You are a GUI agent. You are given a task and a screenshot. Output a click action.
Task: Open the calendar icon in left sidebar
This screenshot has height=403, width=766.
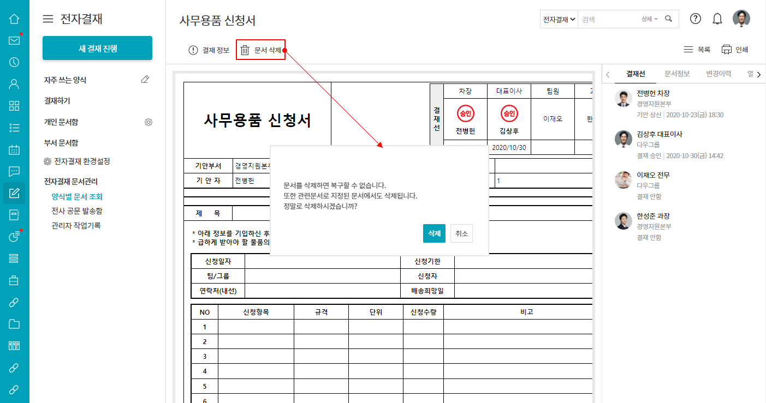point(14,149)
